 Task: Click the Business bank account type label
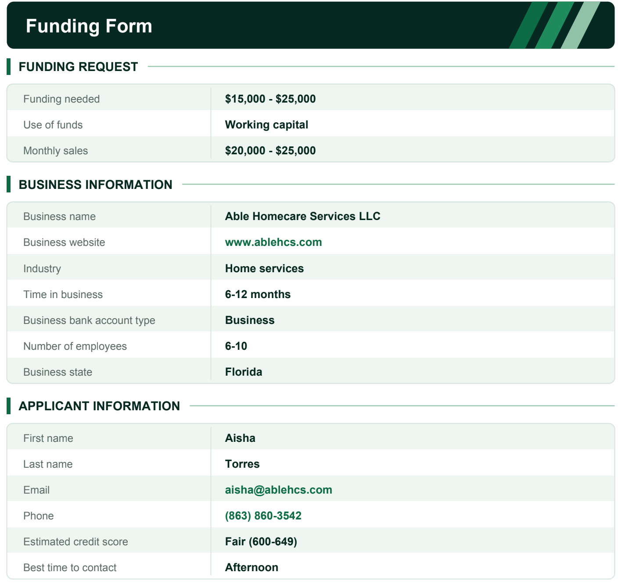click(90, 320)
